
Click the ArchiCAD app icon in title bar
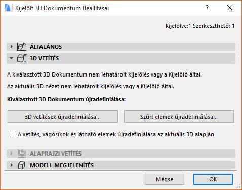(8, 8)
